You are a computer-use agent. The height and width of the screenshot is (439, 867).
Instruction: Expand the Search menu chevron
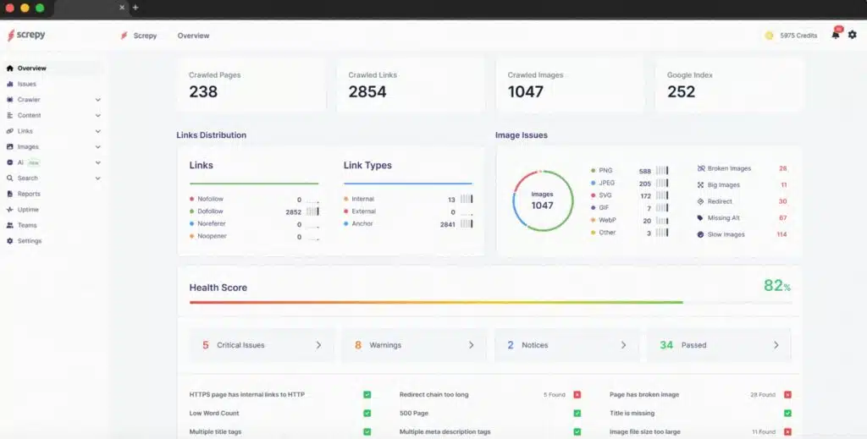[x=98, y=178]
